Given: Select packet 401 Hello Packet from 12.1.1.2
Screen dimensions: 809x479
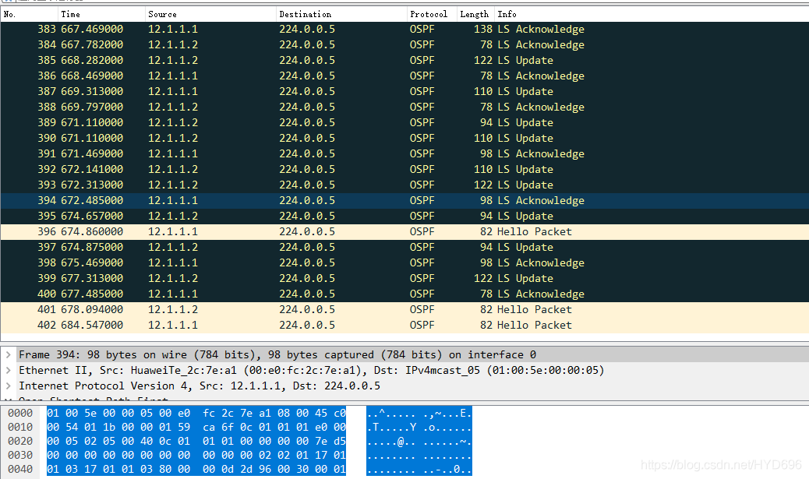Looking at the screenshot, I should click(404, 309).
